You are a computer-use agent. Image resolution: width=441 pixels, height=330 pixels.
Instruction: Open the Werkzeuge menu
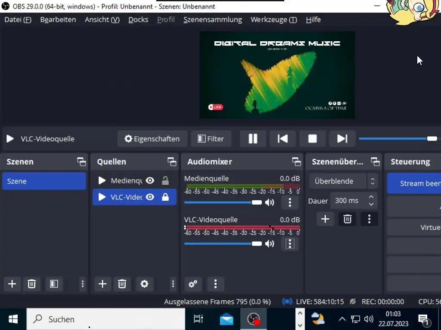click(x=273, y=20)
